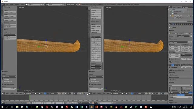Screen dimensions: 194x109
Task: Open World tab in properties editor
Action: (x=179, y=24)
